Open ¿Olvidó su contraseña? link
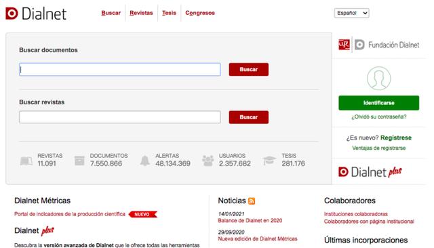 (x=379, y=117)
